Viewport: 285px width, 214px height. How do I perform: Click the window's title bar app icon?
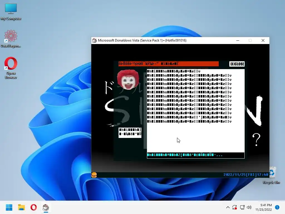click(x=94, y=40)
